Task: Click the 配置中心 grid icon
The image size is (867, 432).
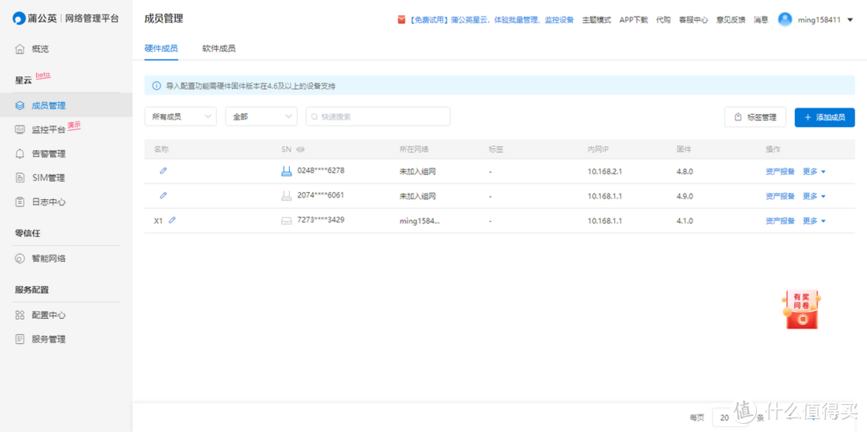Action: pyautogui.click(x=20, y=316)
